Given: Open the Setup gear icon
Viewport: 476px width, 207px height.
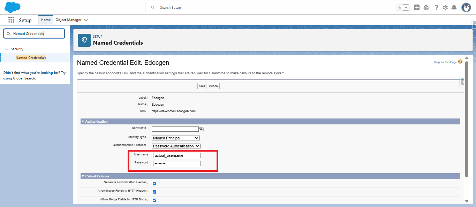Looking at the screenshot, I should (445, 7).
